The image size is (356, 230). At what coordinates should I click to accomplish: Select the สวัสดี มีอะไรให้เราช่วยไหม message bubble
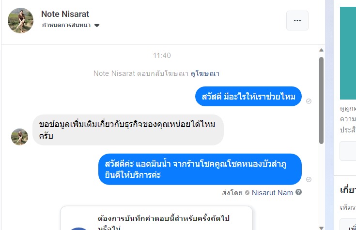coord(248,96)
